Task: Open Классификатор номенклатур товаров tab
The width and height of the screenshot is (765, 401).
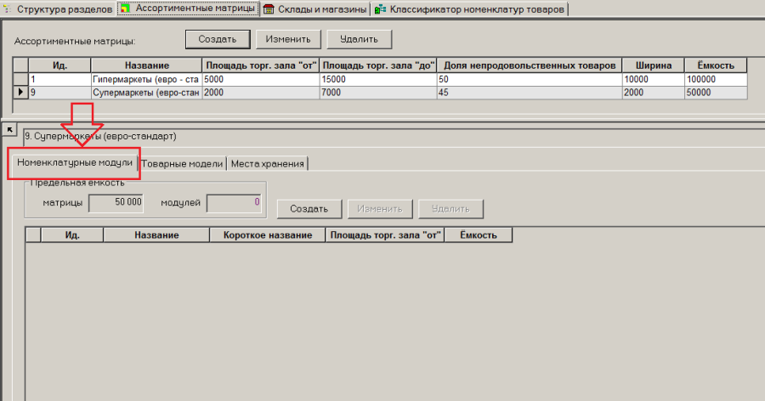Action: tap(470, 8)
